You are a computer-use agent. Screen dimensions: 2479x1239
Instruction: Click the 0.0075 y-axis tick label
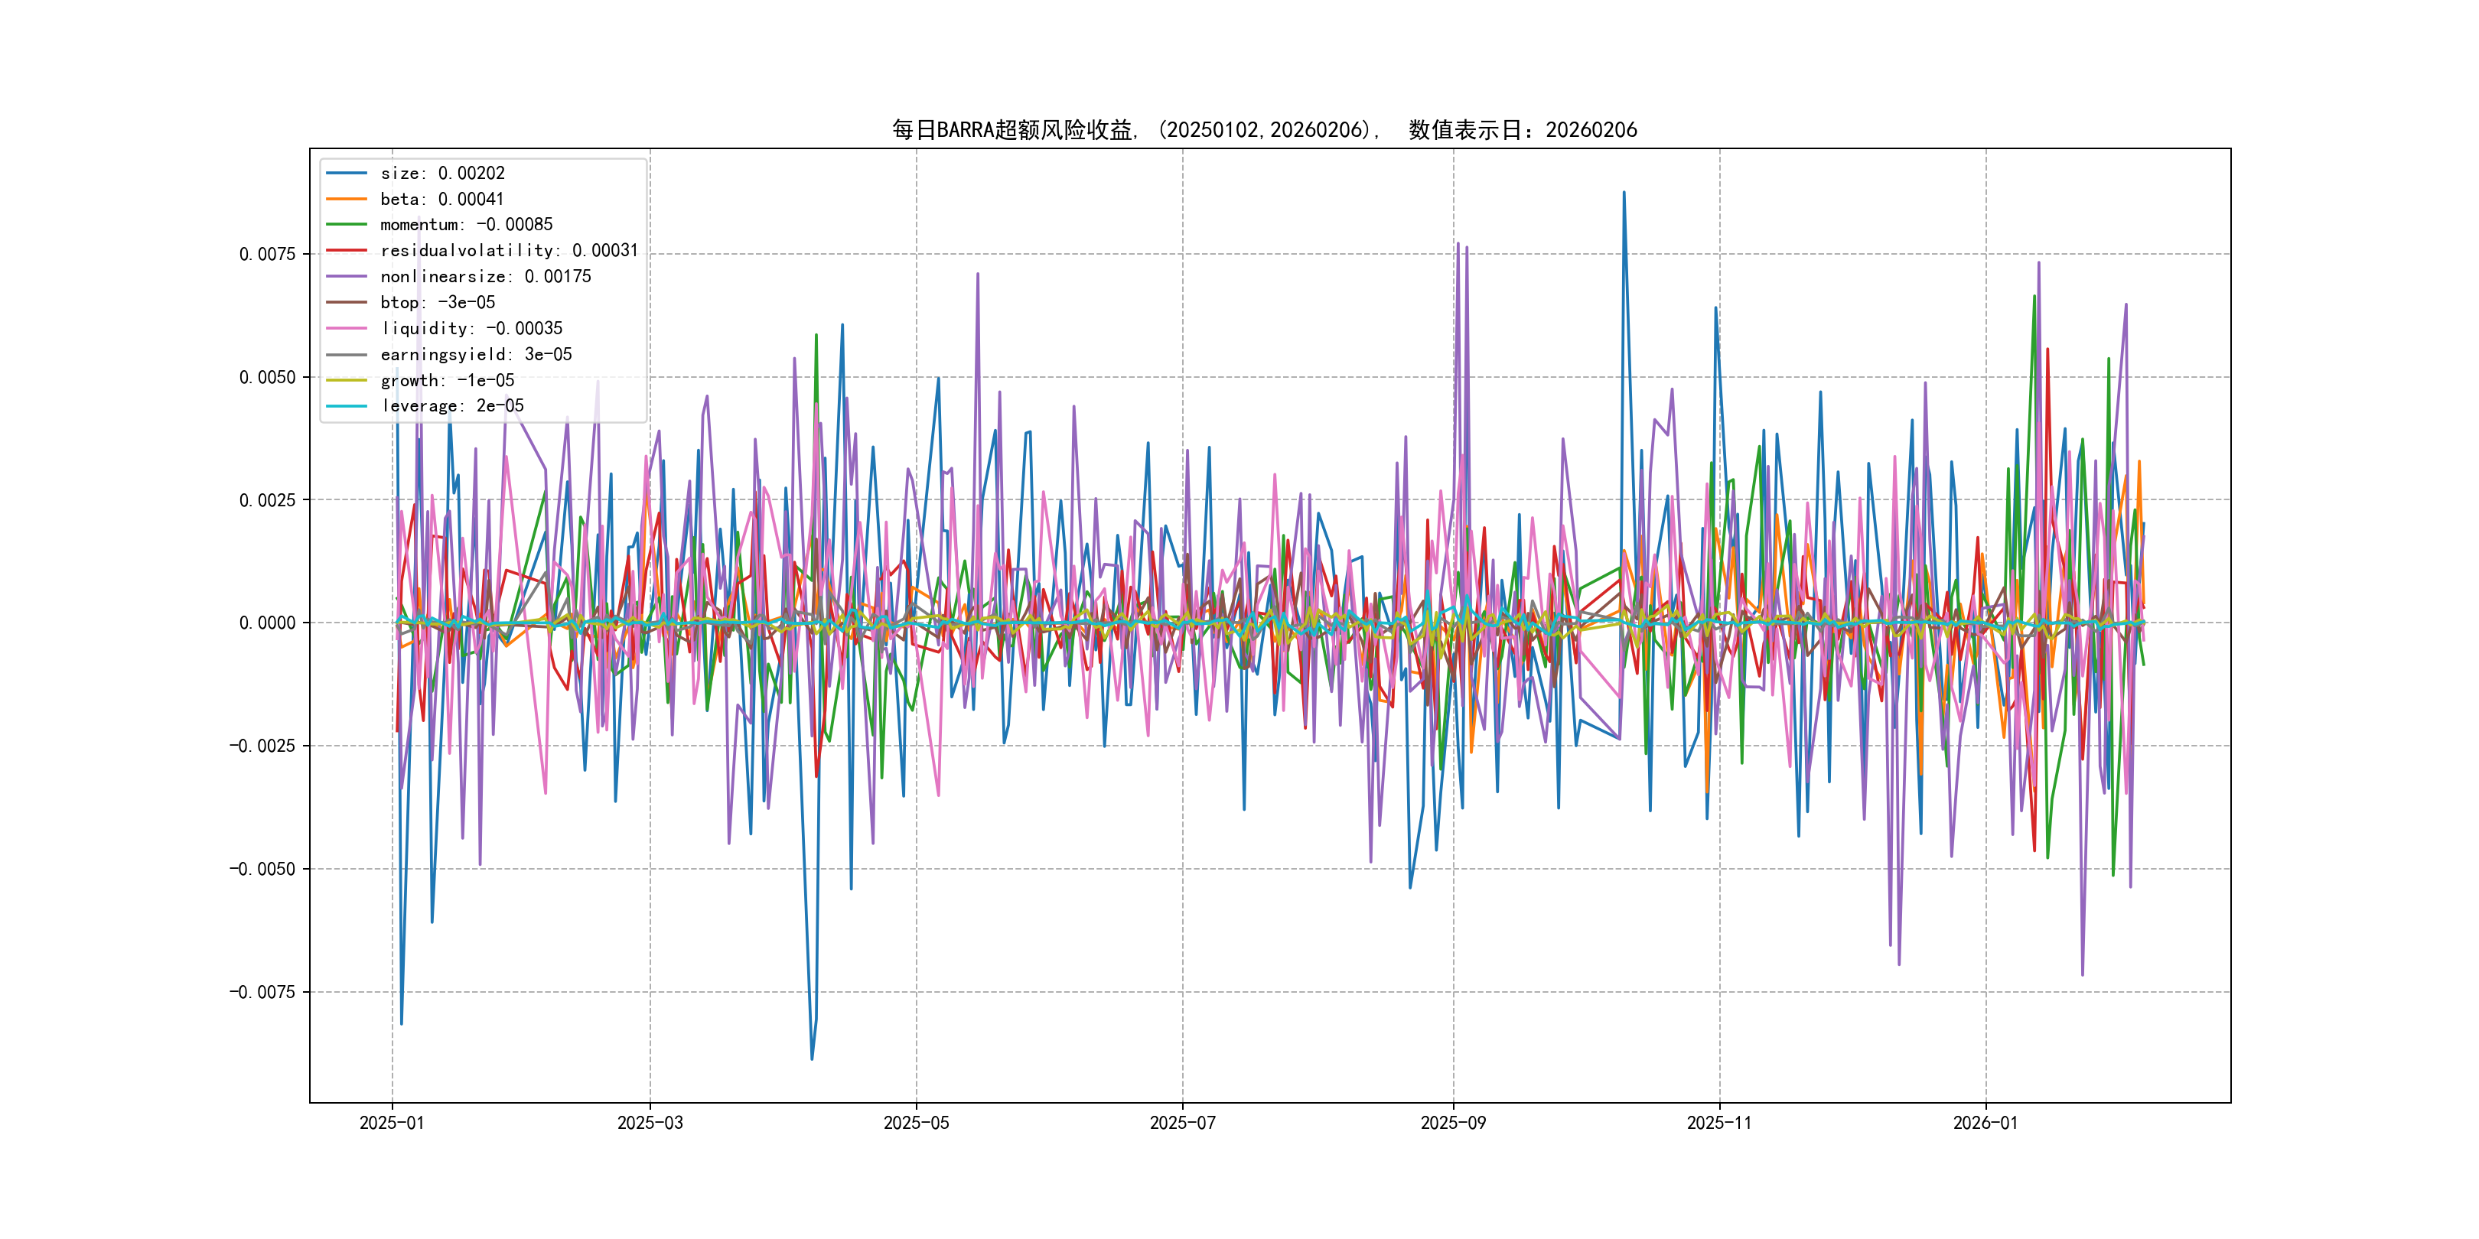coord(268,254)
